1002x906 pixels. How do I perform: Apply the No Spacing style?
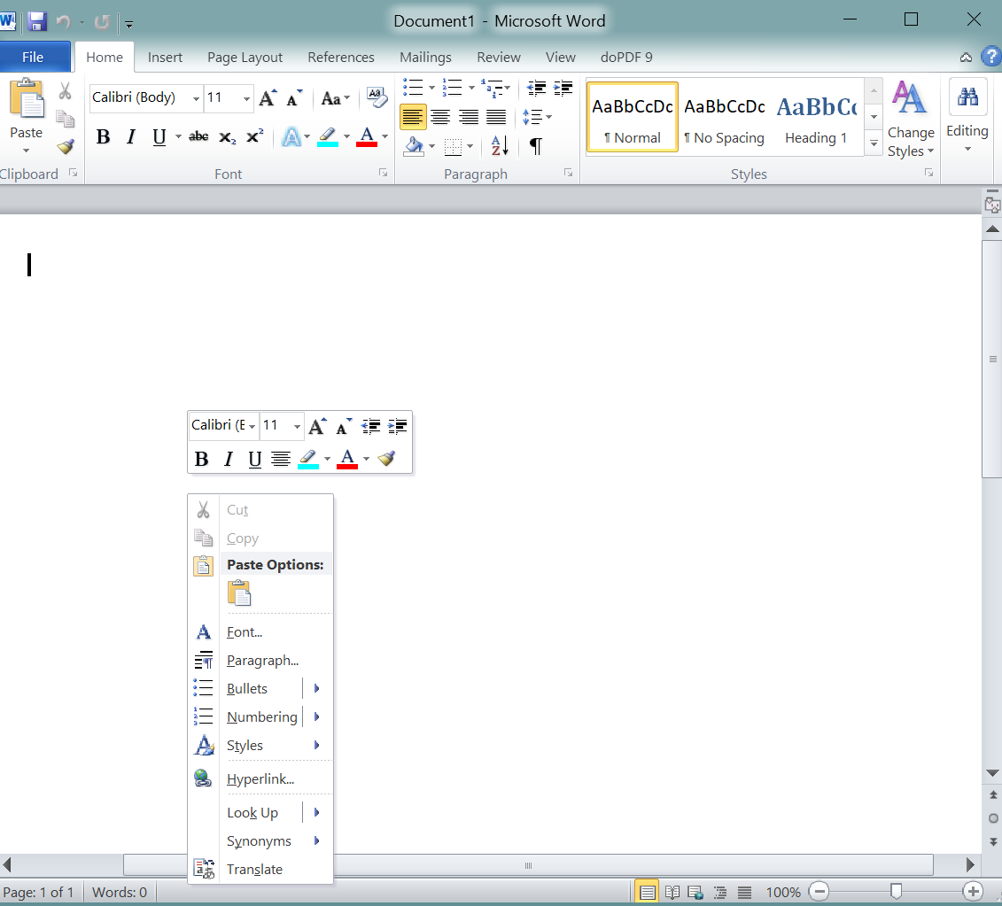point(724,117)
